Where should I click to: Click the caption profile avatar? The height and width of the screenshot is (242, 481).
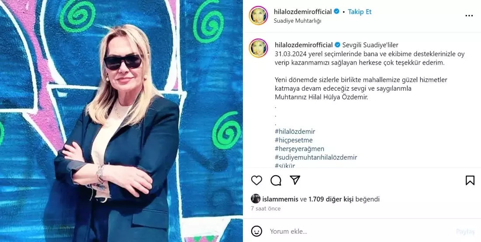click(258, 48)
